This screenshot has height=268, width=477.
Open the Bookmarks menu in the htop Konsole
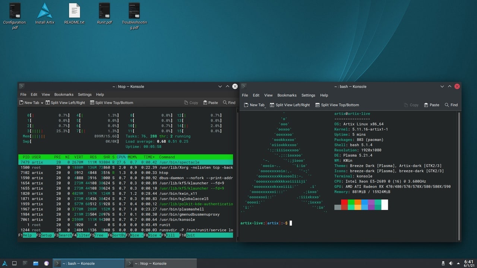pyautogui.click(x=64, y=95)
